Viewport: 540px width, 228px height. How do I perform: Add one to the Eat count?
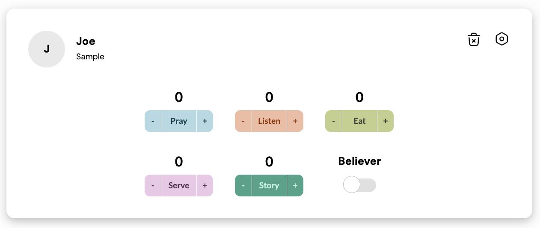(386, 121)
